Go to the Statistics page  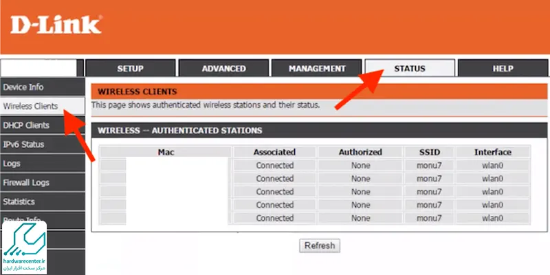click(x=42, y=201)
